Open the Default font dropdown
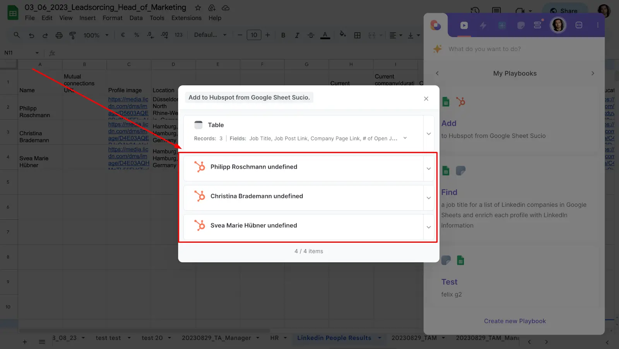 click(x=210, y=35)
